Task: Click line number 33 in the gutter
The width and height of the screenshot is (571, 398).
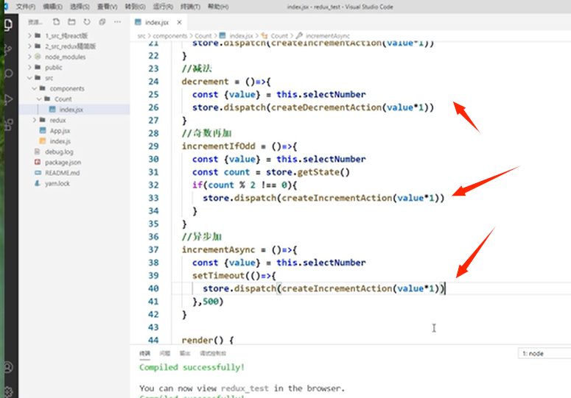Action: click(x=153, y=198)
